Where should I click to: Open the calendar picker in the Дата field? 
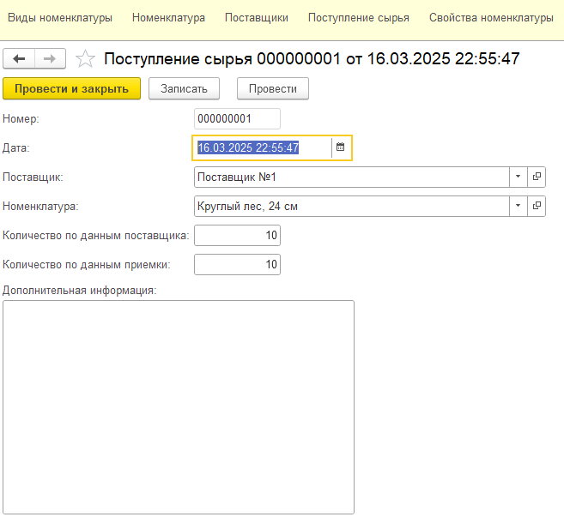(340, 147)
